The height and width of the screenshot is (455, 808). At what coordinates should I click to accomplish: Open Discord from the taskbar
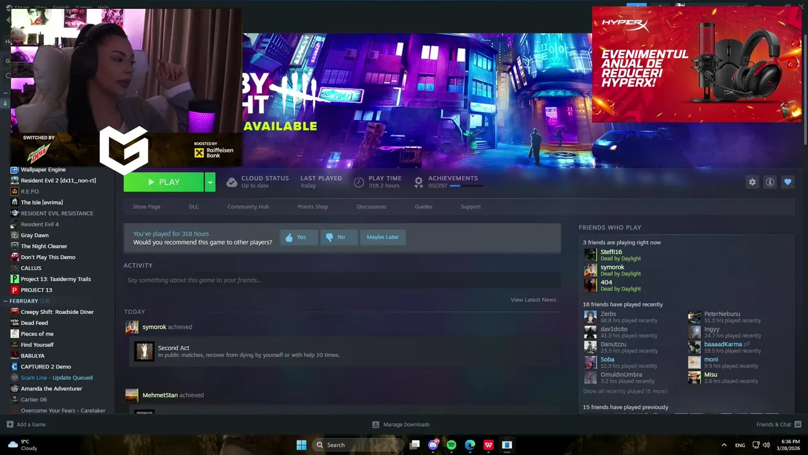point(433,445)
